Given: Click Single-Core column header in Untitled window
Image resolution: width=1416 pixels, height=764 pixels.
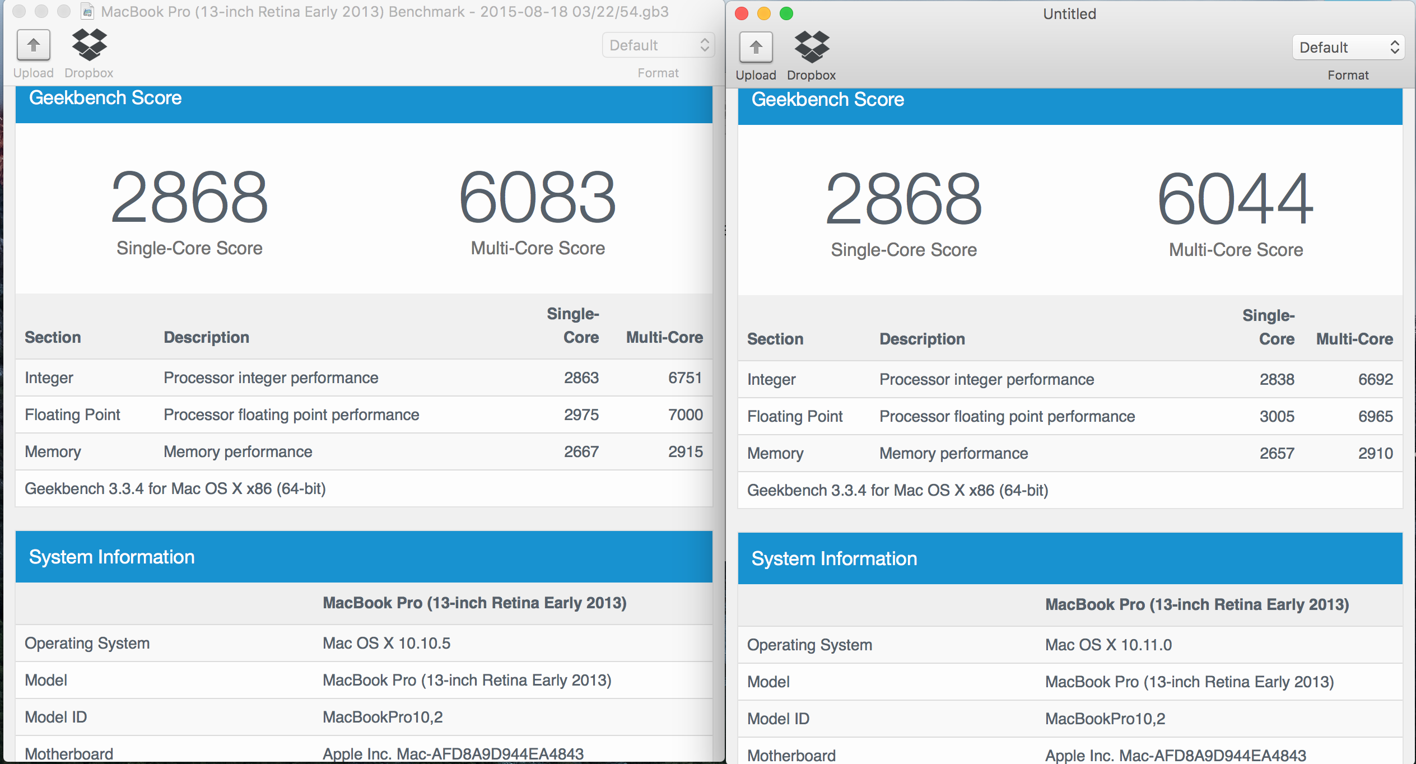Looking at the screenshot, I should (1269, 327).
